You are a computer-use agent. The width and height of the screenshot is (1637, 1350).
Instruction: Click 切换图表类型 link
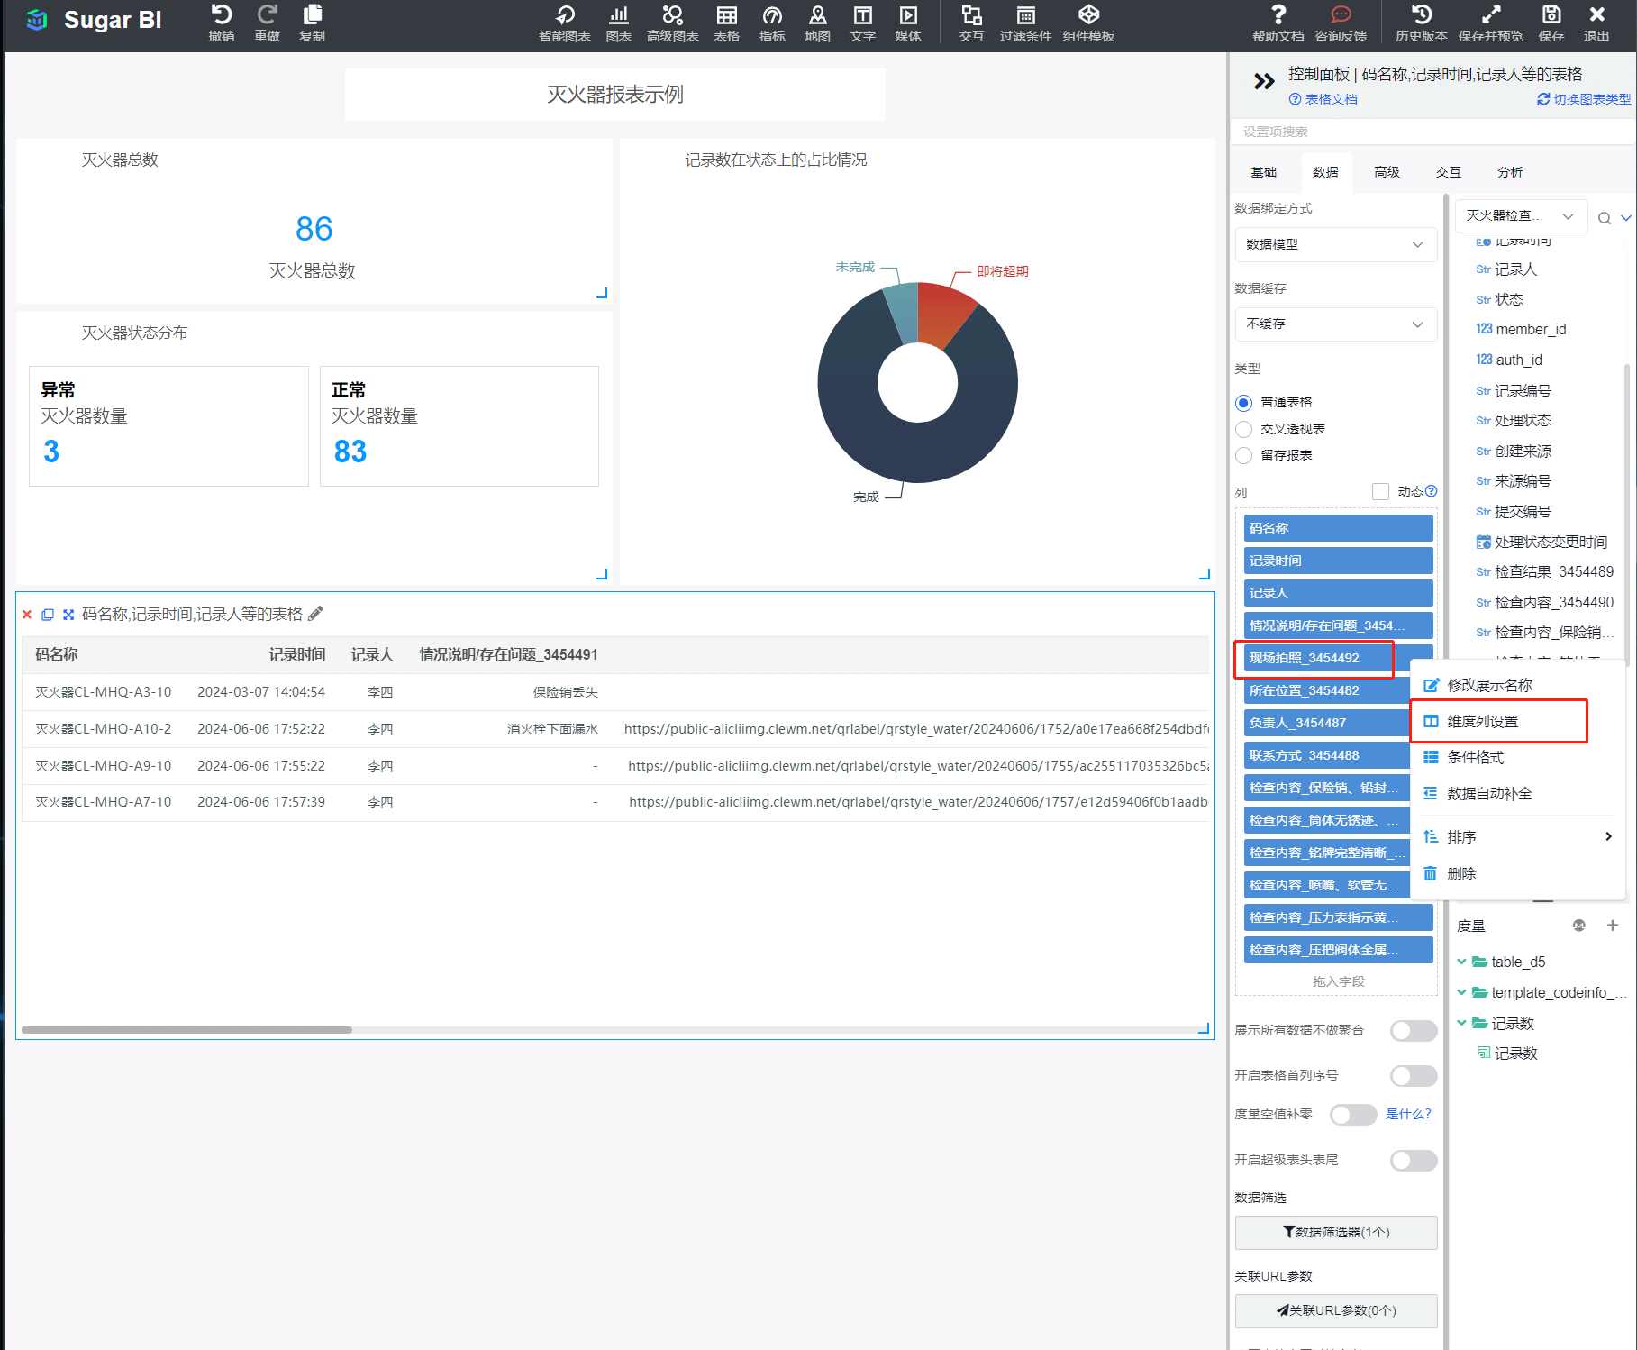(x=1584, y=99)
